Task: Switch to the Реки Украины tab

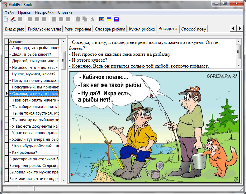Action: click(78, 29)
